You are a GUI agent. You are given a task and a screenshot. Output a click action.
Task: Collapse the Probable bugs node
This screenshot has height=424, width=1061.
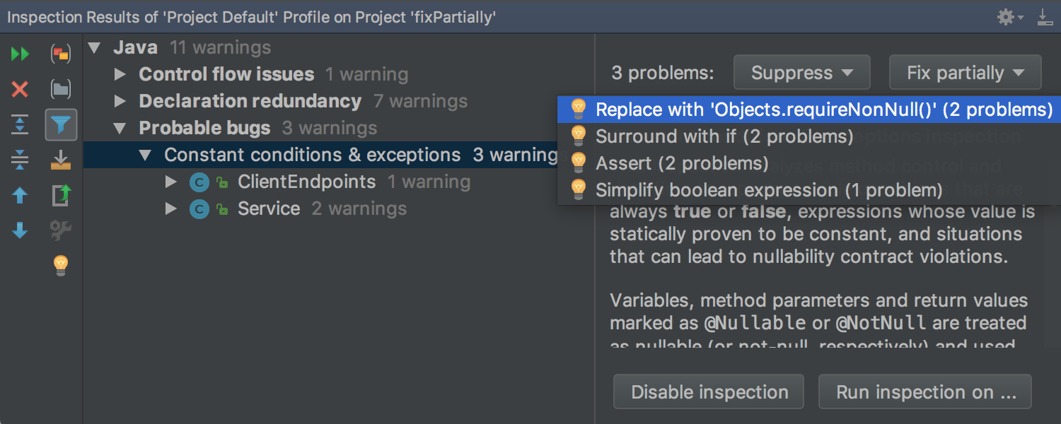(120, 129)
